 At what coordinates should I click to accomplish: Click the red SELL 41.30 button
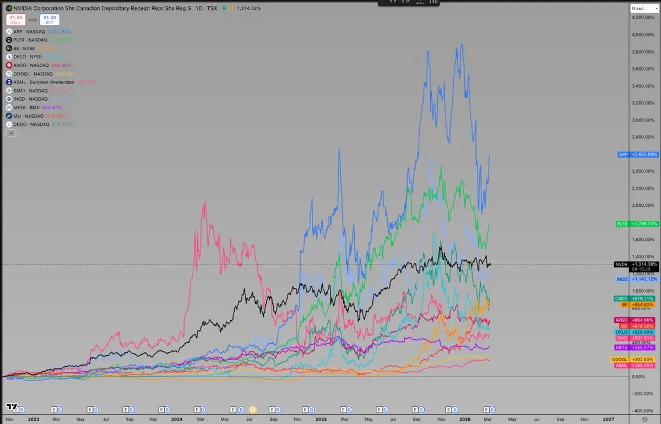[x=15, y=20]
